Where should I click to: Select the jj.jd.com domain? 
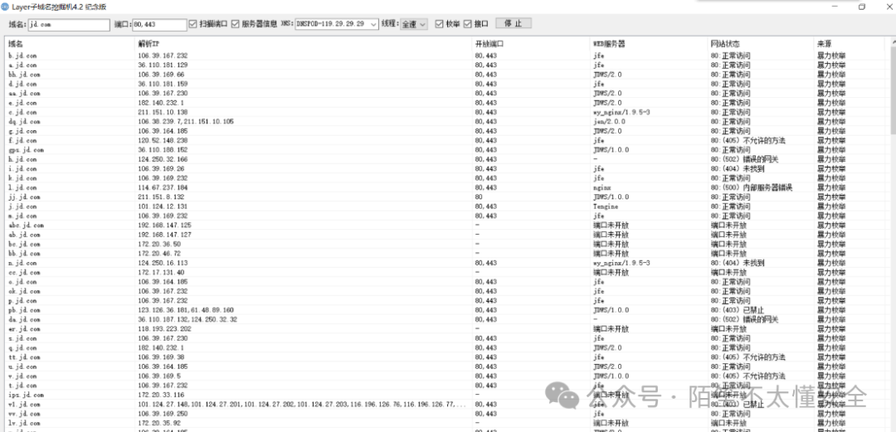tap(24, 197)
